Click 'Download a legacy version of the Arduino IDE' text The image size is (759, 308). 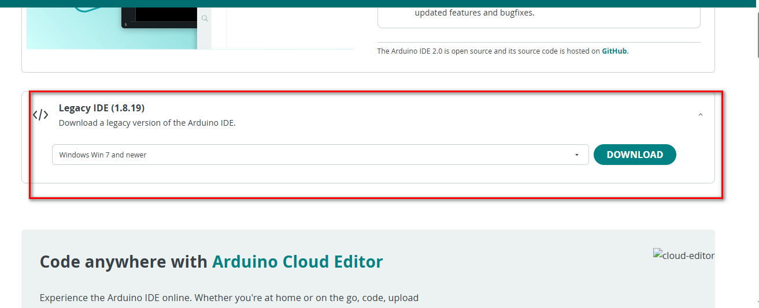[x=147, y=123]
